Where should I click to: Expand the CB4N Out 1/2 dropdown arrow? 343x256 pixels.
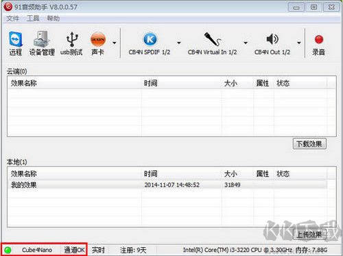click(x=299, y=43)
